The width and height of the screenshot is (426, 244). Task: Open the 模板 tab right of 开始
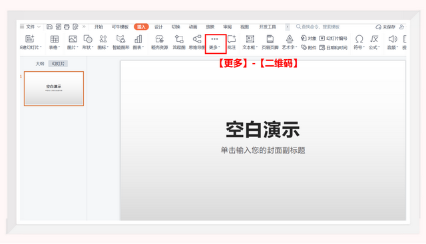[x=120, y=27]
